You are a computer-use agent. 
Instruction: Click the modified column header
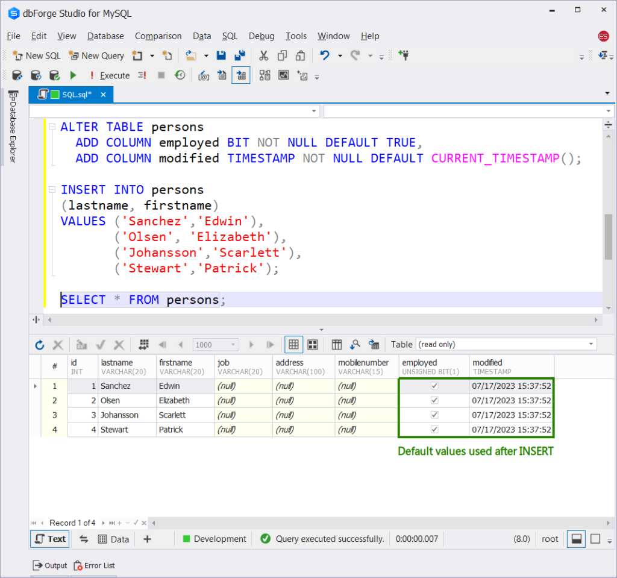tap(512, 366)
